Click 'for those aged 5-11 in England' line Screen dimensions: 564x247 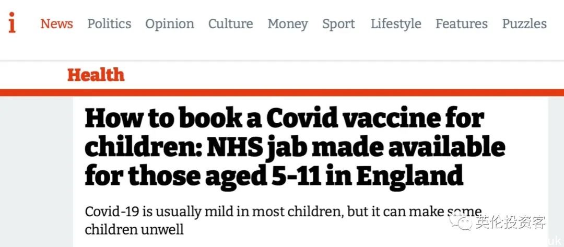[x=274, y=176]
